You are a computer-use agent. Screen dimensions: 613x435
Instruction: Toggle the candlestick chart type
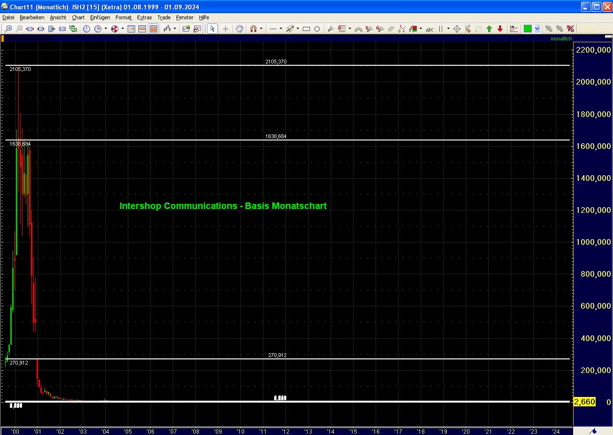point(168,29)
